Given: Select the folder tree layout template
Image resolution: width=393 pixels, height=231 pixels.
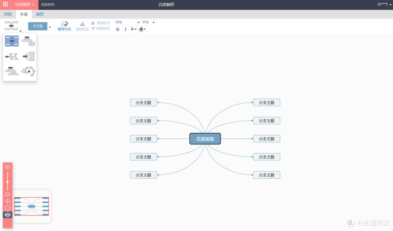Looking at the screenshot, I should tap(28, 41).
